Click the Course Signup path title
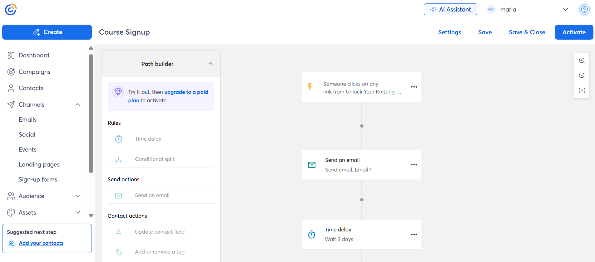 pyautogui.click(x=124, y=32)
